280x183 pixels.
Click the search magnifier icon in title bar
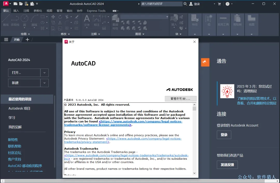click(x=185, y=4)
